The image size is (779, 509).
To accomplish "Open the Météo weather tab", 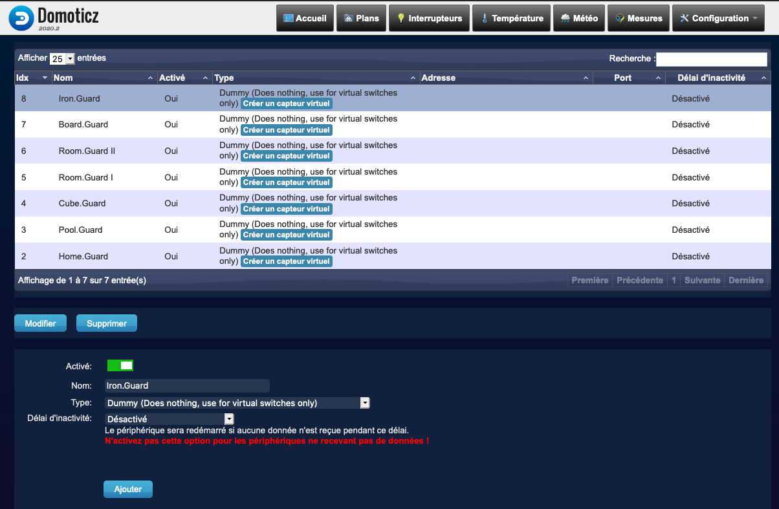I will click(579, 18).
